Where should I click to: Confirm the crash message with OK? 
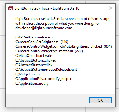click(100, 100)
